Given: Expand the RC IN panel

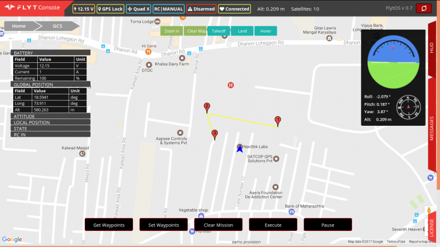Looking at the screenshot, I should (50, 135).
